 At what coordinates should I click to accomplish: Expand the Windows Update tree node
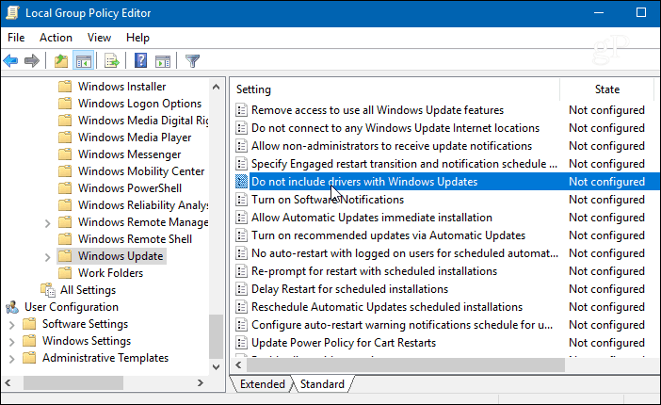pyautogui.click(x=47, y=257)
